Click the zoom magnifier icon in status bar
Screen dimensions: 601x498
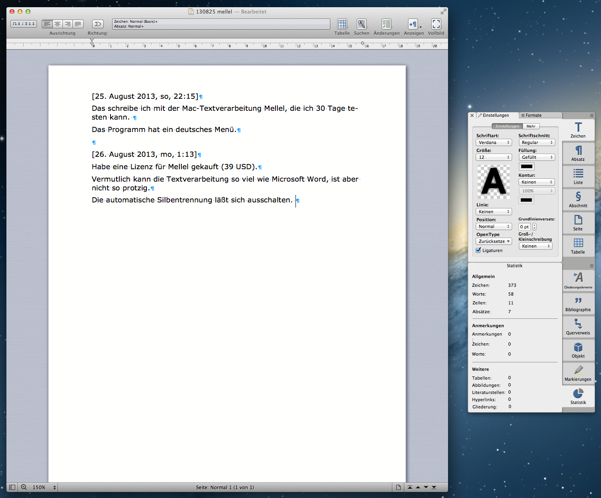pos(24,487)
